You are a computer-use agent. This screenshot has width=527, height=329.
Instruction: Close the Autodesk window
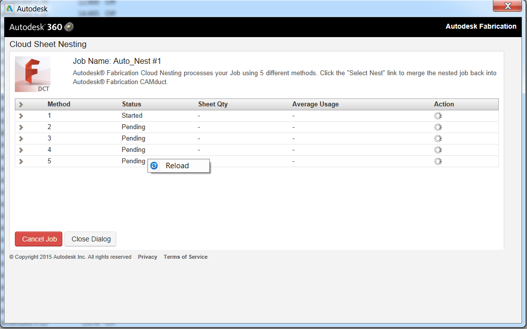(x=508, y=6)
